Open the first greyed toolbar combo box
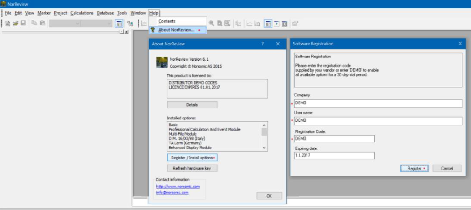 pos(65,23)
